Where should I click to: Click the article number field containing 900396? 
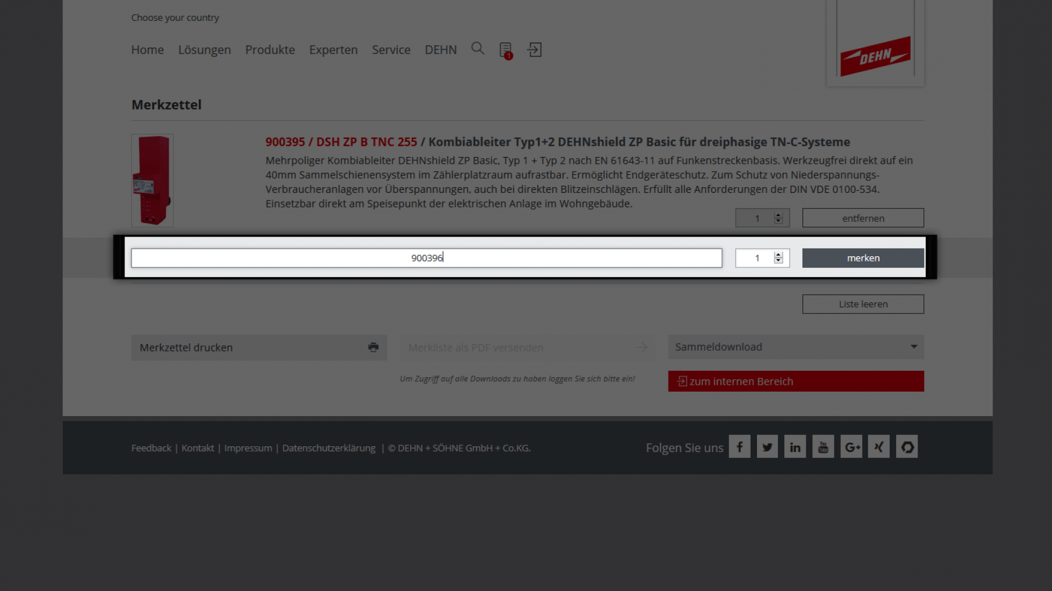(427, 258)
